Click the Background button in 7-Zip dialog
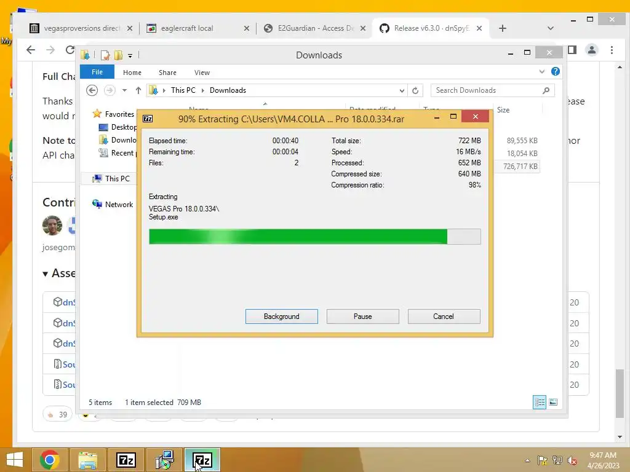Image resolution: width=630 pixels, height=472 pixels. pyautogui.click(x=281, y=317)
